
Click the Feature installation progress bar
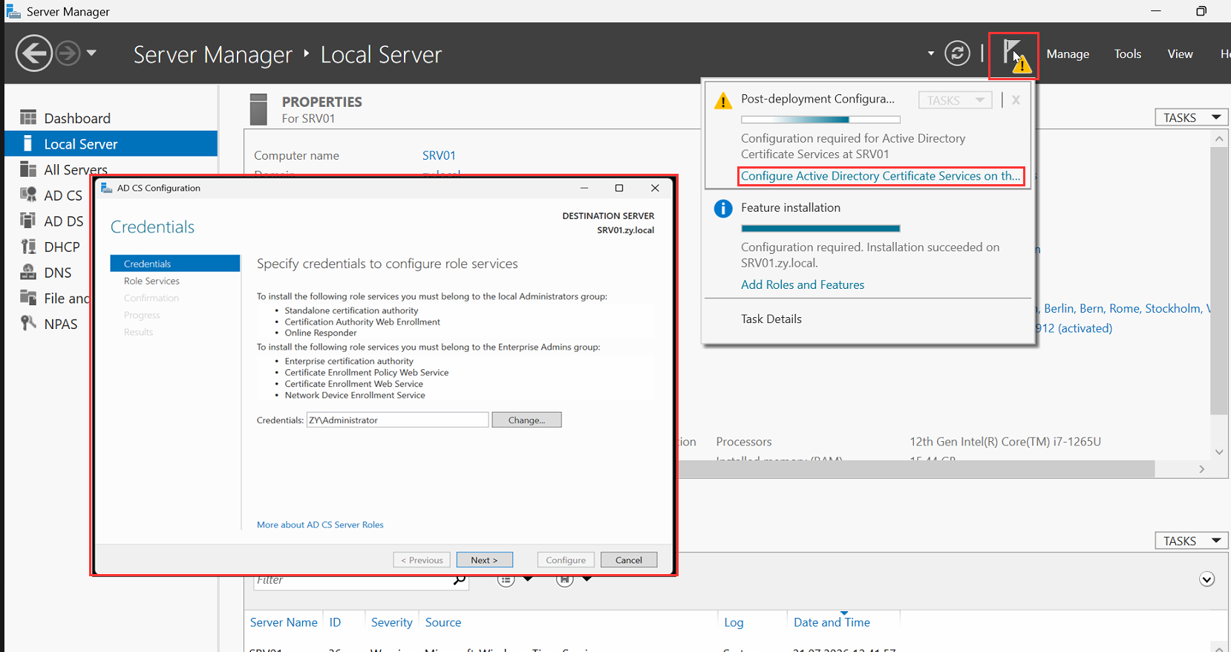(820, 228)
